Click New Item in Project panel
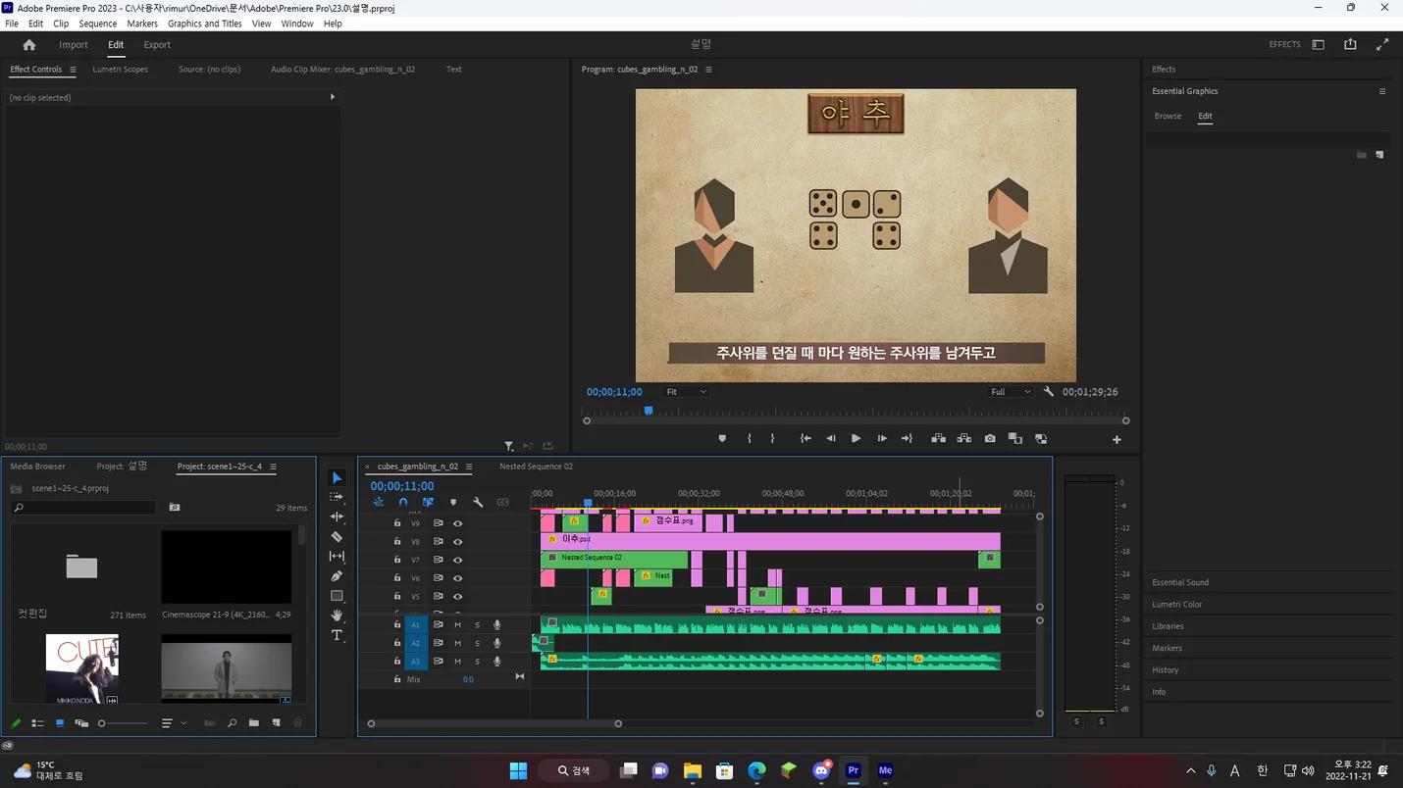Viewport: 1403px width, 788px height. click(x=277, y=723)
